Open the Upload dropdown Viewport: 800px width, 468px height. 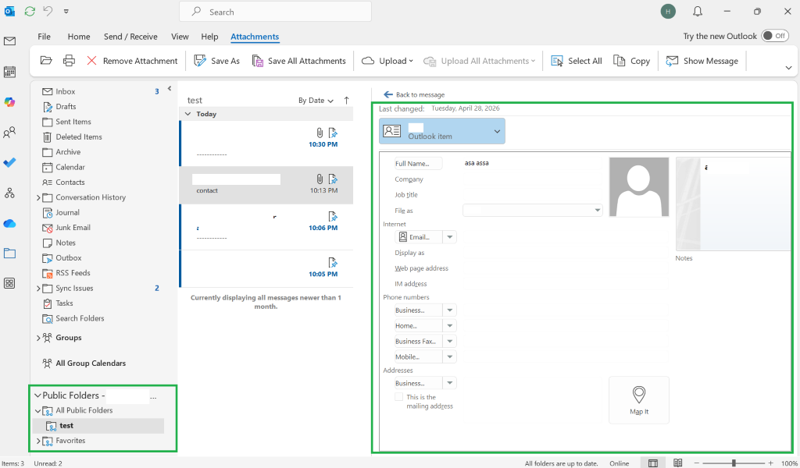(387, 61)
